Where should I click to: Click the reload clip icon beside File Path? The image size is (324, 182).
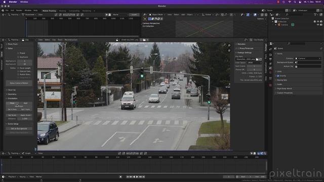pyautogui.click(x=260, y=59)
